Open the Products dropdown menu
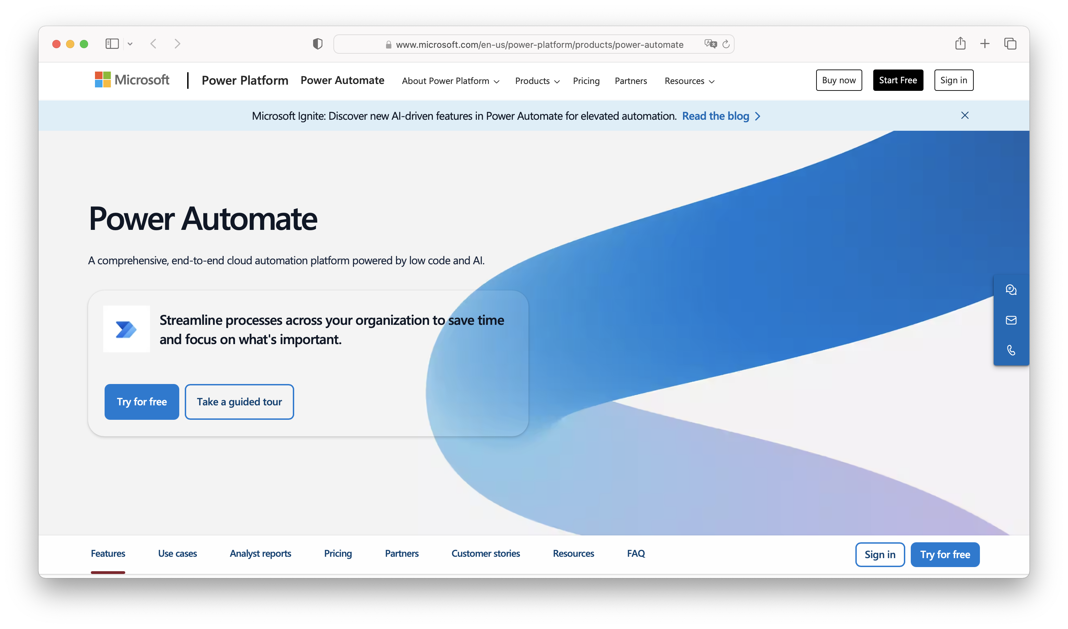 (x=537, y=81)
